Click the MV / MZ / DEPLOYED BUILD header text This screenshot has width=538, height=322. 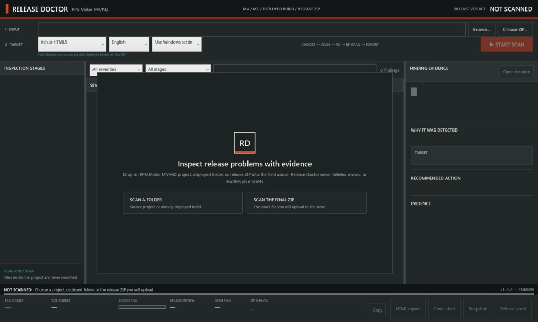coord(282,9)
